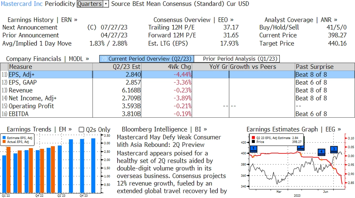355x198 pixels.
Task: Click event marker 2 on earnings graph
Action: click(300, 147)
